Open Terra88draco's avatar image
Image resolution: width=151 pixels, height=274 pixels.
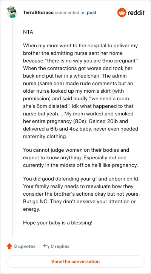pos(12,12)
